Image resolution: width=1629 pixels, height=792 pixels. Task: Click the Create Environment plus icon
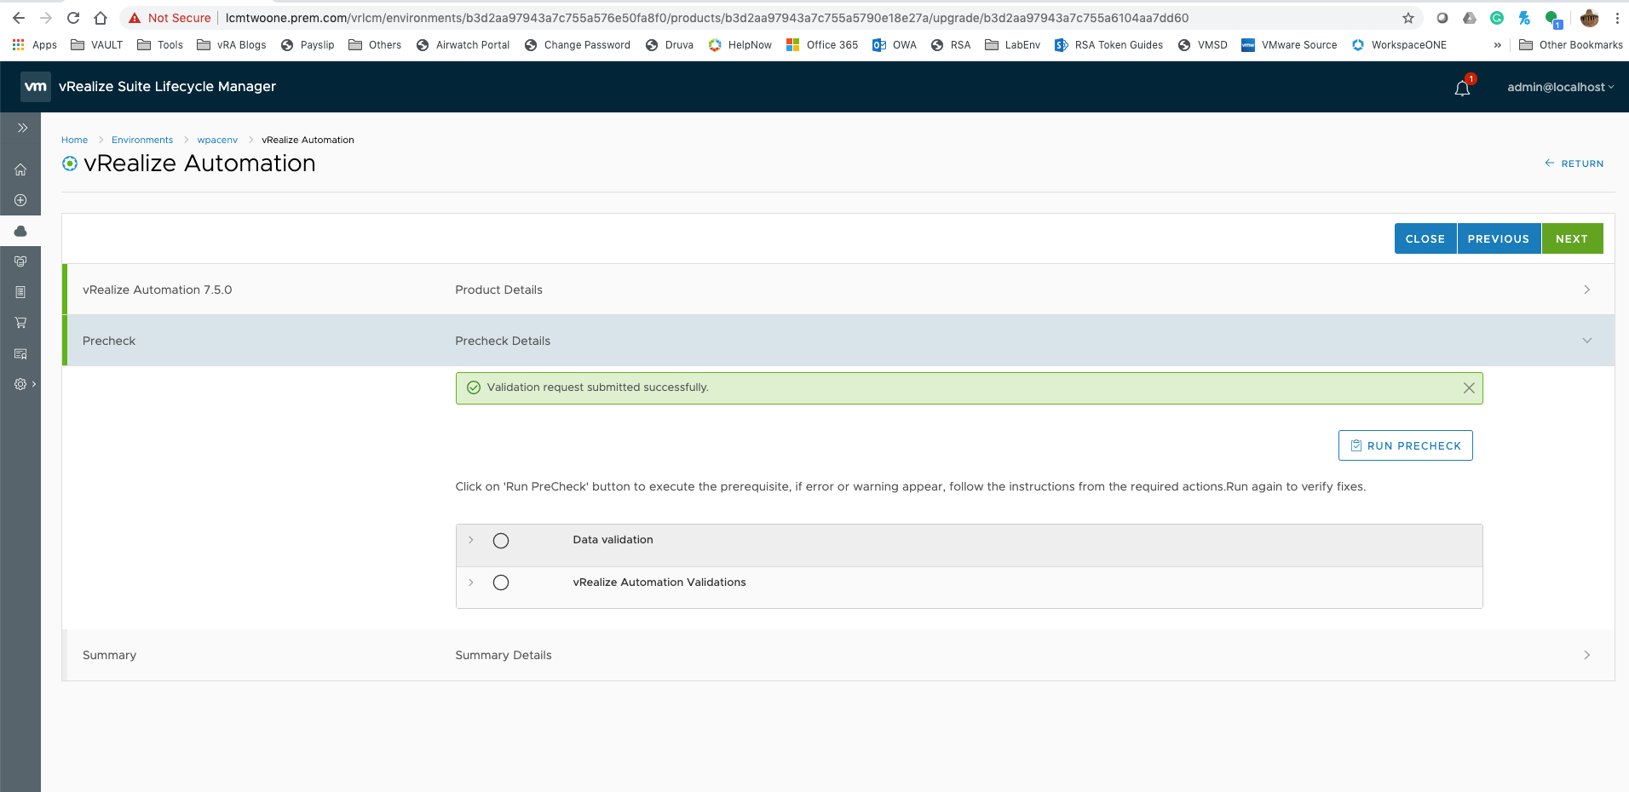point(20,200)
